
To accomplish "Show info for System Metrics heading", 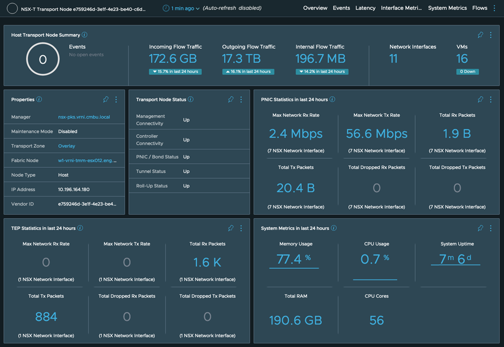I will [x=334, y=229].
